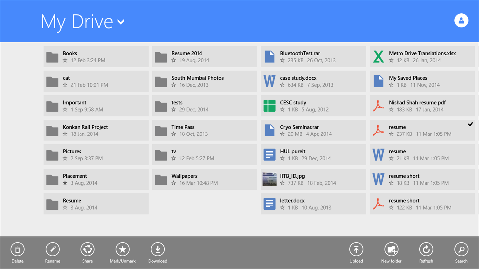Open the Konkan Rail Project folder
The image size is (479, 269).
[96, 130]
